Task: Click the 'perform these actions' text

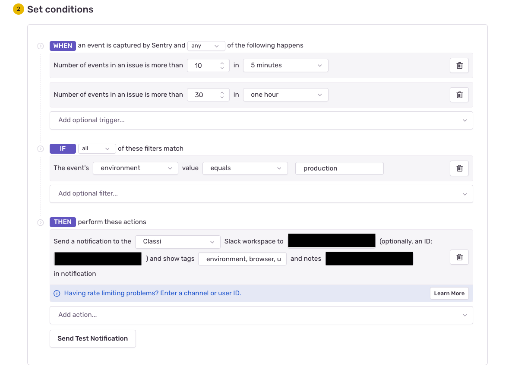Action: pyautogui.click(x=112, y=222)
